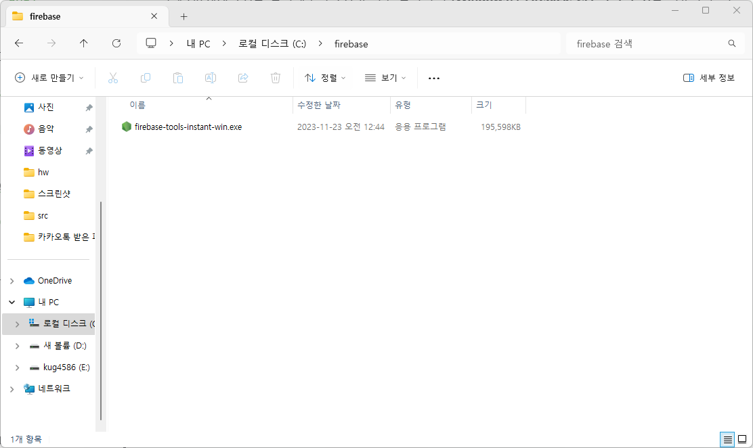
Task: Click chevron after 로컬 디스크 (C:) breadcrumb
Action: pos(320,44)
